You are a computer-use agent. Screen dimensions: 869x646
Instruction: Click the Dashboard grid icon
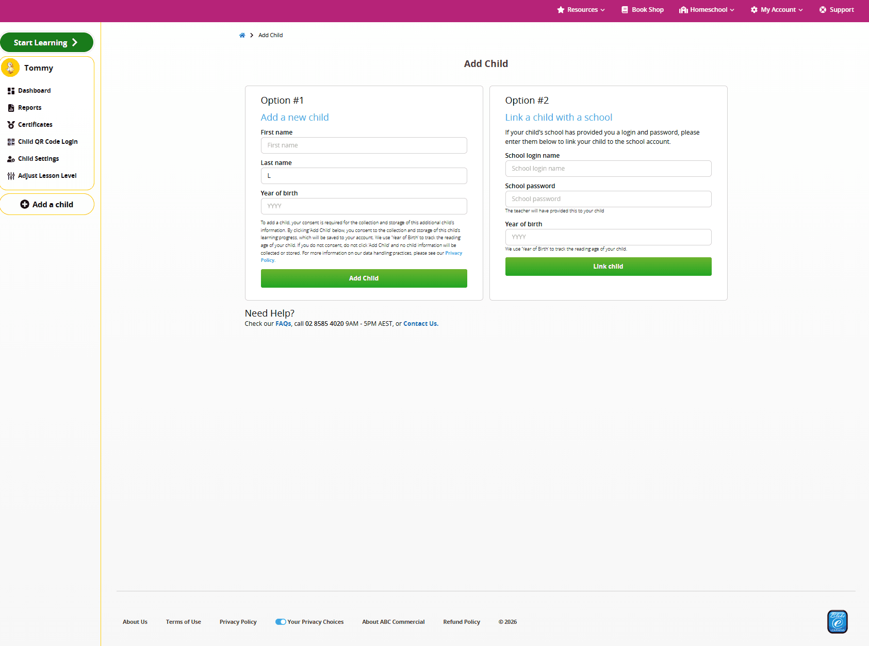coord(11,91)
